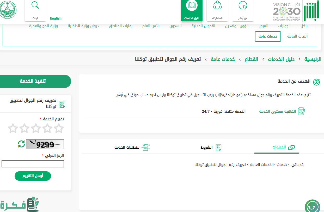Select the leftmost rating star

click(x=13, y=128)
